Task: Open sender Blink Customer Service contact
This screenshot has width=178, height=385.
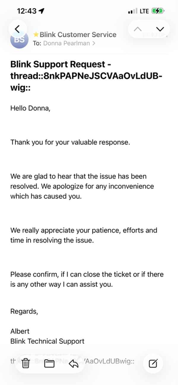Action: (x=78, y=35)
